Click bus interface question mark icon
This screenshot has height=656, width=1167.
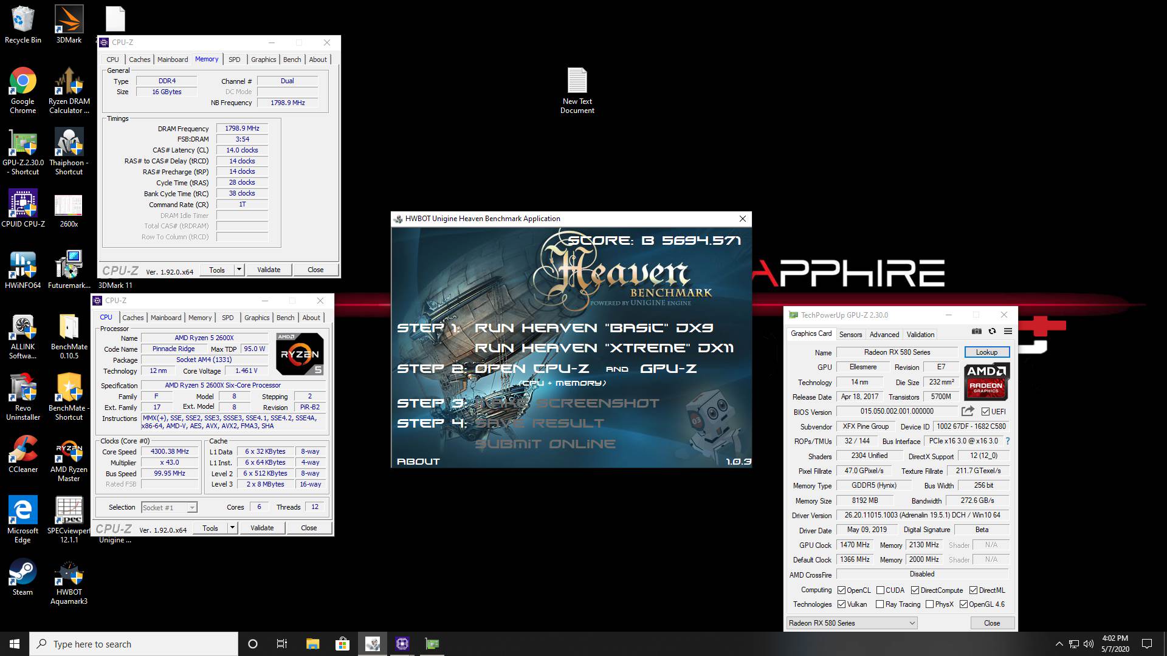point(1007,441)
